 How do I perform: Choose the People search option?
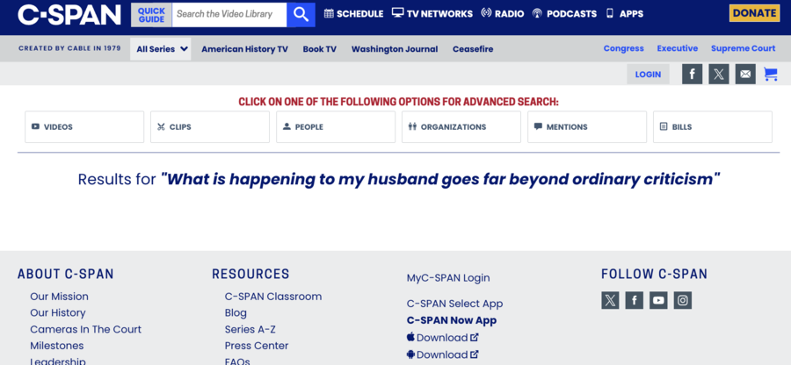[336, 127]
